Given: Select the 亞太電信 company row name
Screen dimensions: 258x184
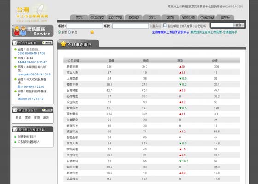Looking at the screenshot, I should coord(72,114).
